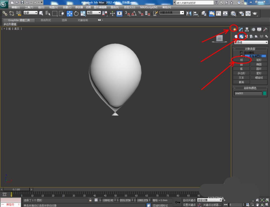Click the Unlink Selection tool
Viewport: 270px width, 207px height.
pos(12,13)
